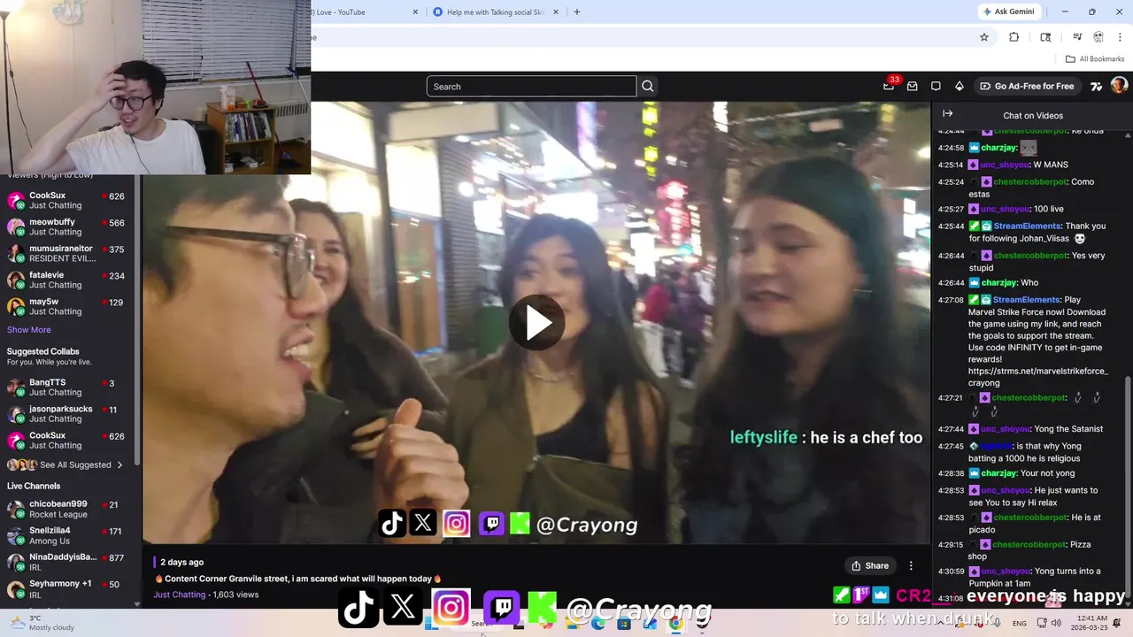Screen dimensions: 1133x637
Task: Click mumusiraneitor's channel avatar
Action: click(x=16, y=253)
